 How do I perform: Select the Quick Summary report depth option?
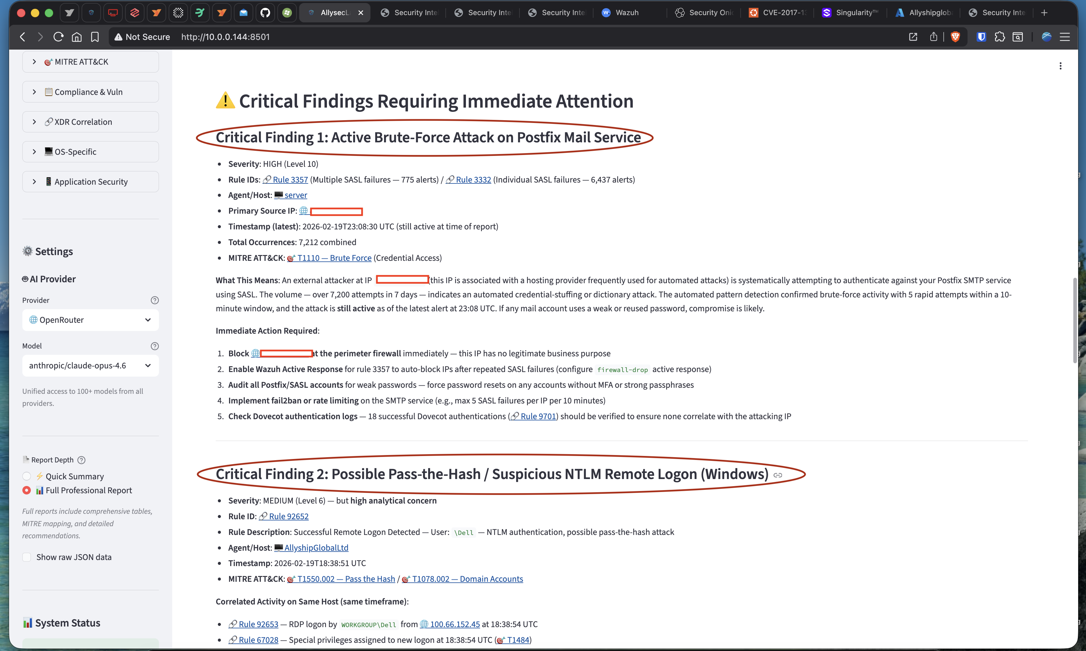26,476
